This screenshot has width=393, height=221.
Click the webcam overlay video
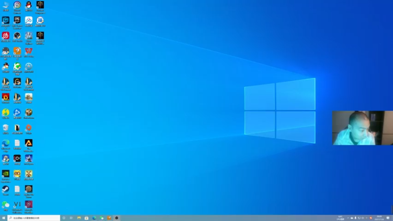363,128
